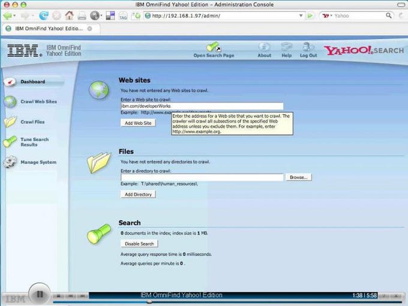The height and width of the screenshot is (306, 408).
Task: Click the Open Search Page link text
Action: [x=214, y=55]
